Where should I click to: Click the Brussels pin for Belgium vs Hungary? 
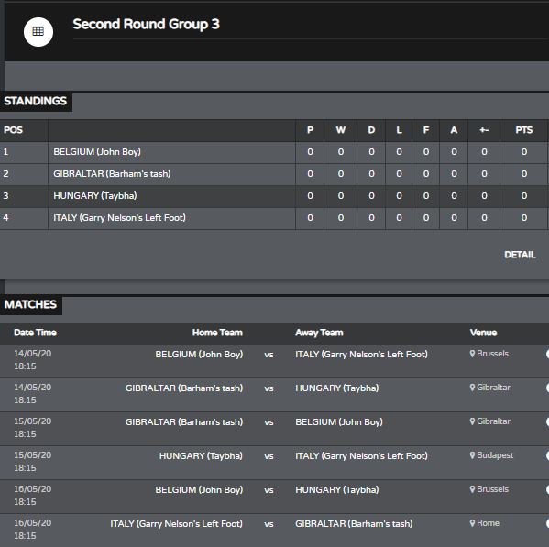(472, 489)
